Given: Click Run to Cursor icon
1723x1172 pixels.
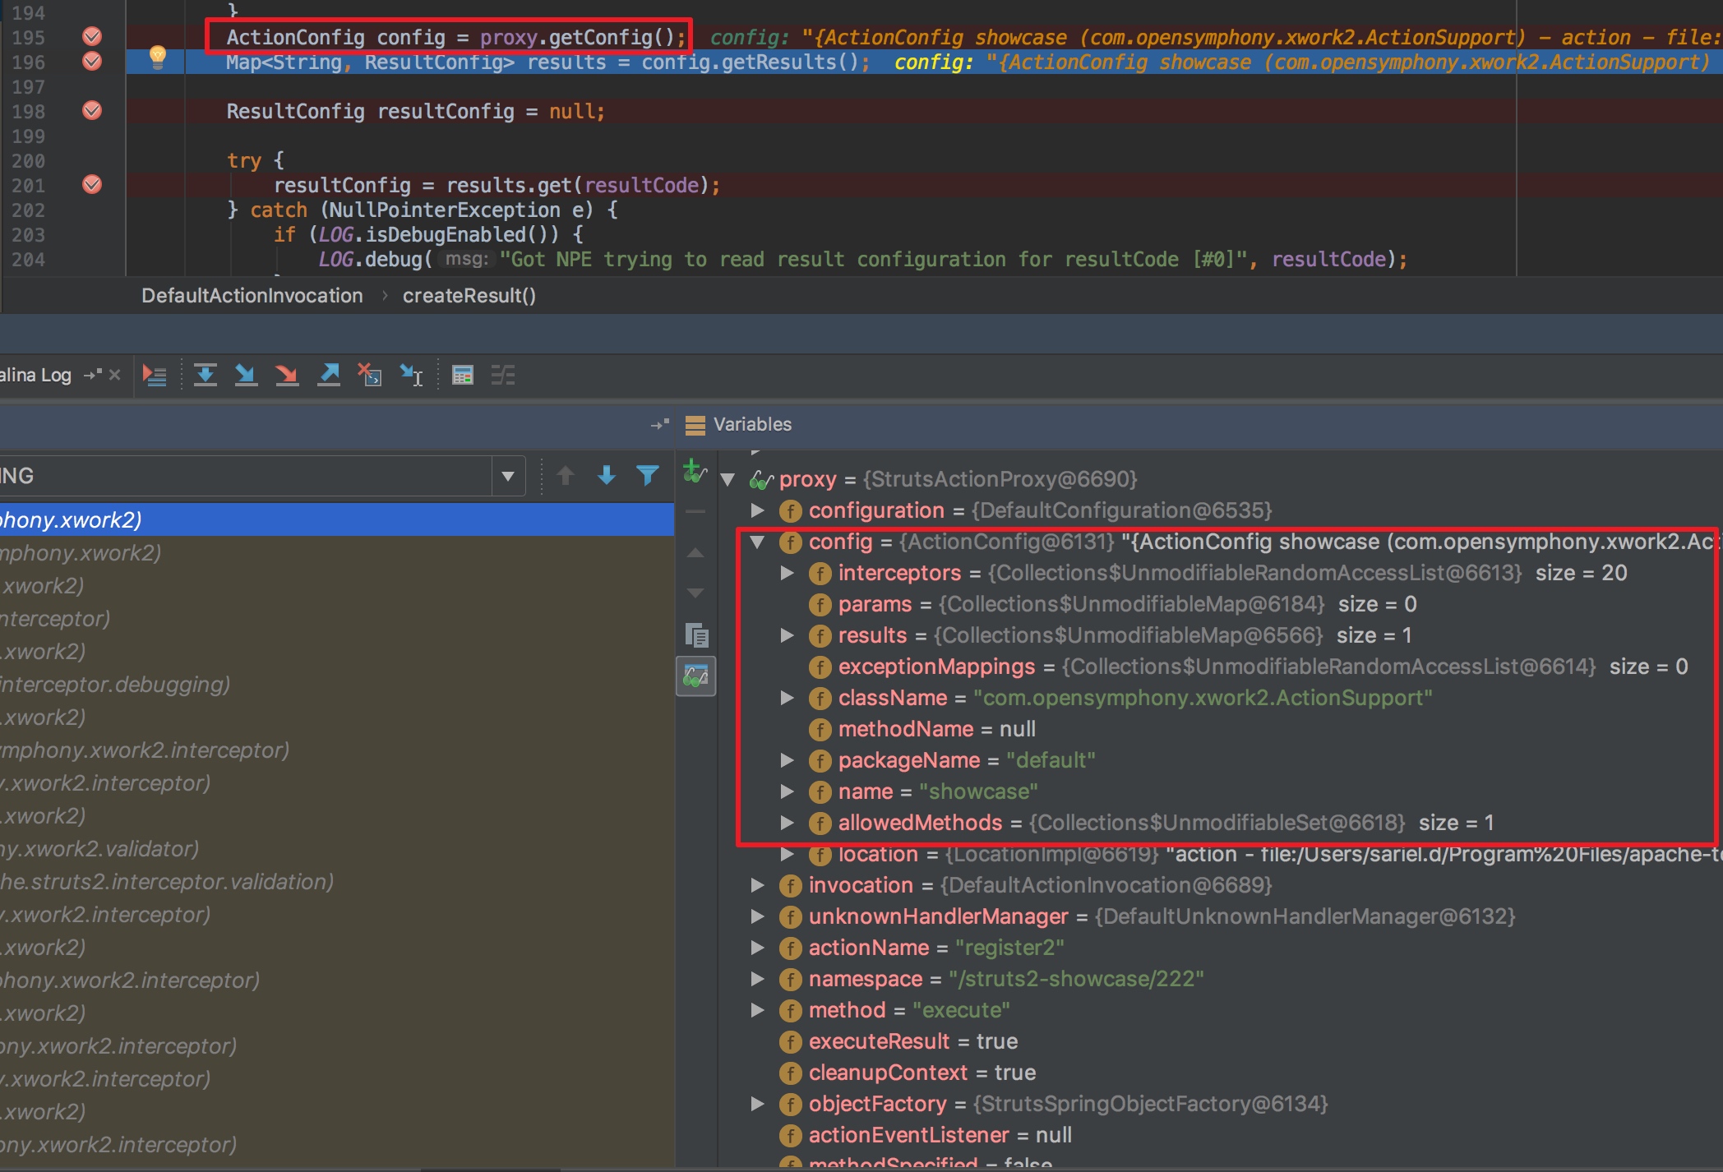Looking at the screenshot, I should (411, 376).
